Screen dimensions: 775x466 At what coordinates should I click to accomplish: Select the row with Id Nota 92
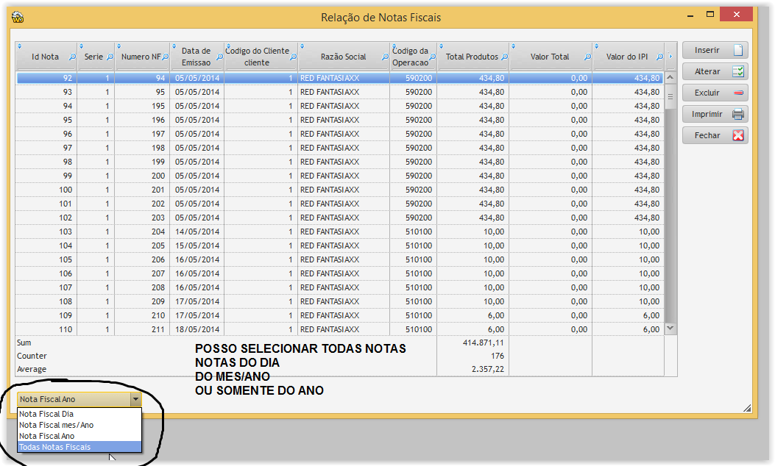tap(340, 78)
